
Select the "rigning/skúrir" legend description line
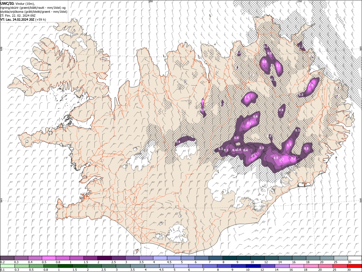[x=33, y=7]
